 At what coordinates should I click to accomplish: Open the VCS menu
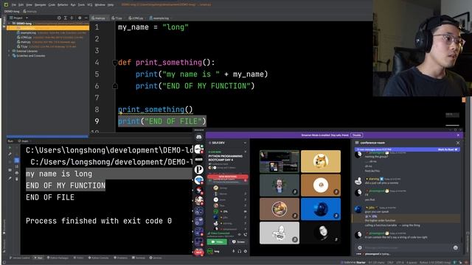point(90,5)
